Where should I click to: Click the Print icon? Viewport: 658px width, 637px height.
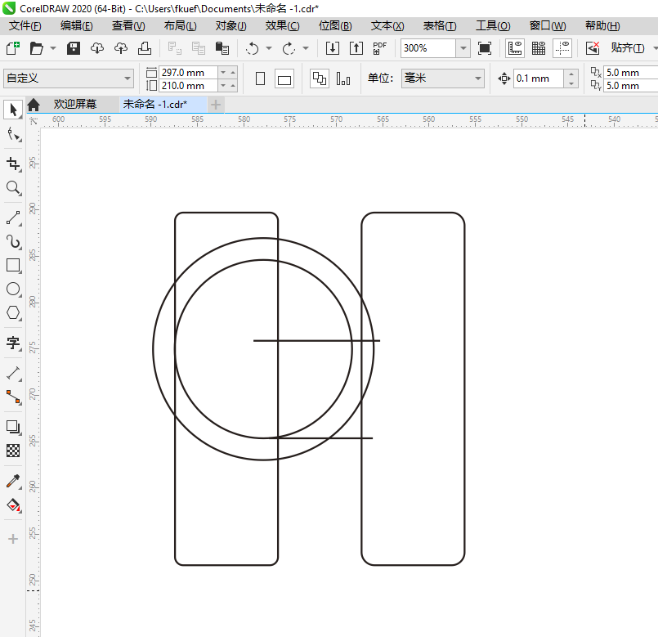click(x=145, y=48)
